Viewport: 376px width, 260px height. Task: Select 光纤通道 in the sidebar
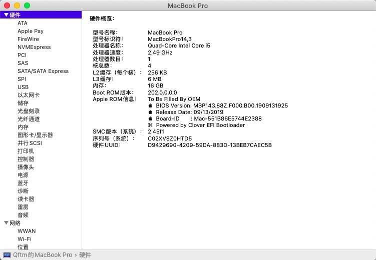click(x=29, y=119)
